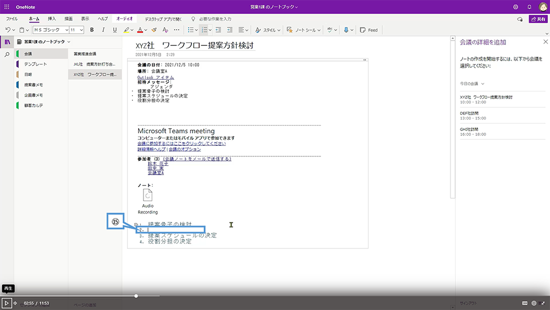Click the spell check abc icon
The height and width of the screenshot is (310, 550).
tap(329, 30)
